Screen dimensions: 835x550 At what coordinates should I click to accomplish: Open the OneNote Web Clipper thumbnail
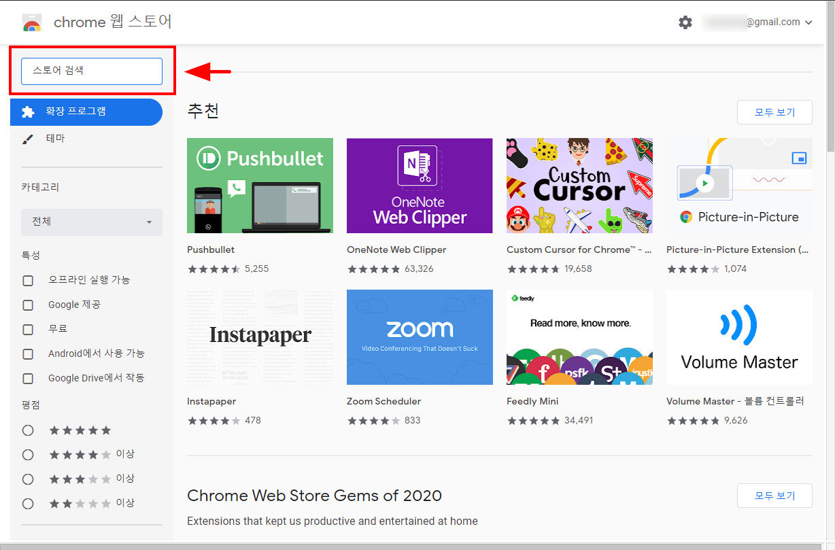pos(420,186)
